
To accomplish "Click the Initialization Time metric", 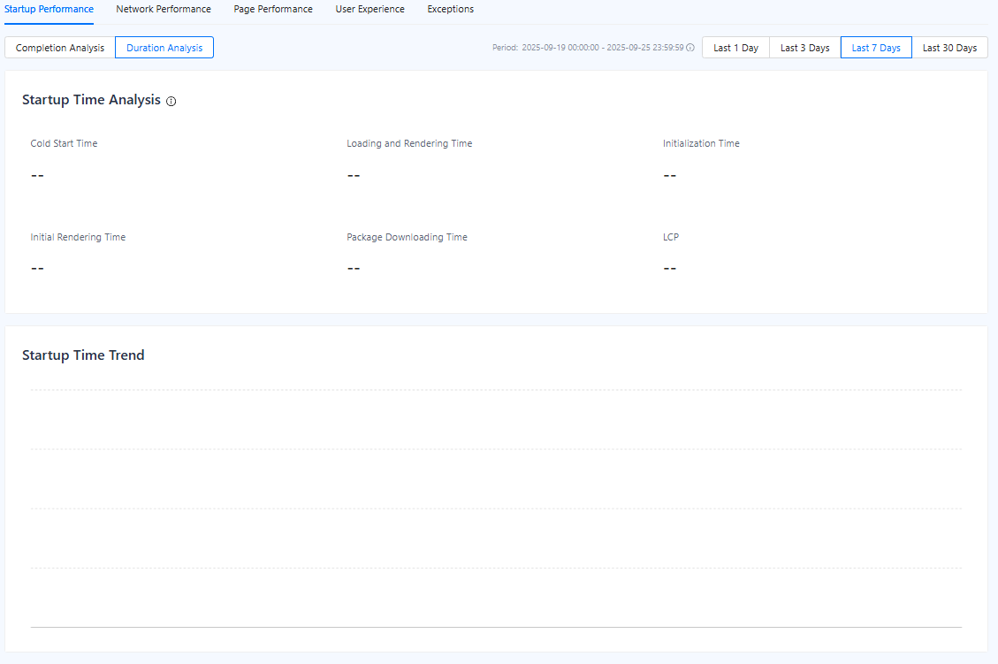I will [701, 144].
